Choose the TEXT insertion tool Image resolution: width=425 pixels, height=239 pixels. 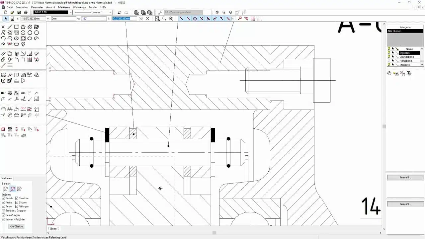click(x=3, y=93)
